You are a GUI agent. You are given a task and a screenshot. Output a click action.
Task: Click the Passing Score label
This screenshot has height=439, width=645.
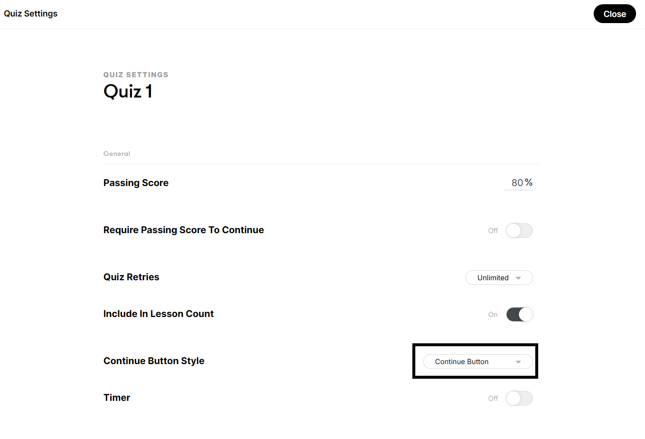click(136, 183)
